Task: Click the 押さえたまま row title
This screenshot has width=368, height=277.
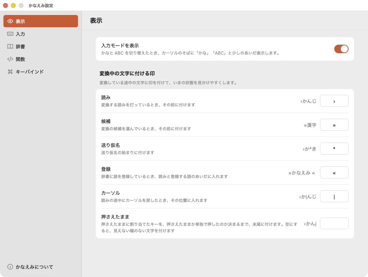Action: point(115,217)
